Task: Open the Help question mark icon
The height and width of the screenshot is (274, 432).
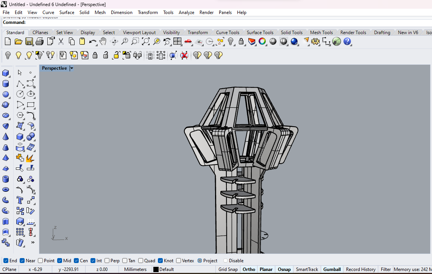Action: click(x=347, y=42)
